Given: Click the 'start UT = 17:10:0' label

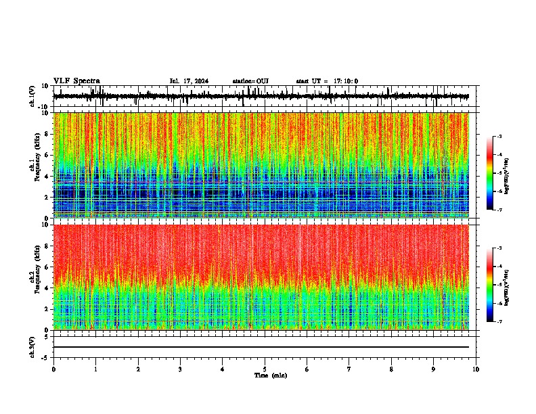Looking at the screenshot, I should [327, 81].
